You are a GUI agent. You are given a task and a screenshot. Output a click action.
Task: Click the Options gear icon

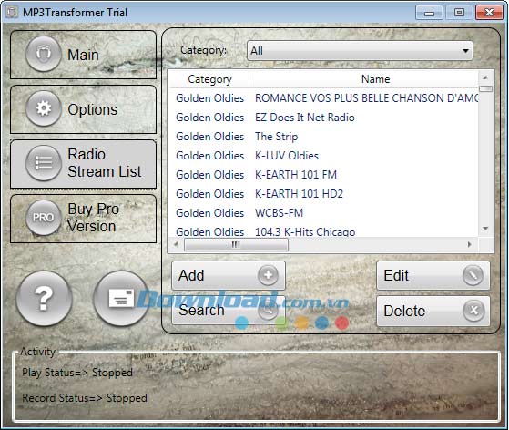point(44,108)
